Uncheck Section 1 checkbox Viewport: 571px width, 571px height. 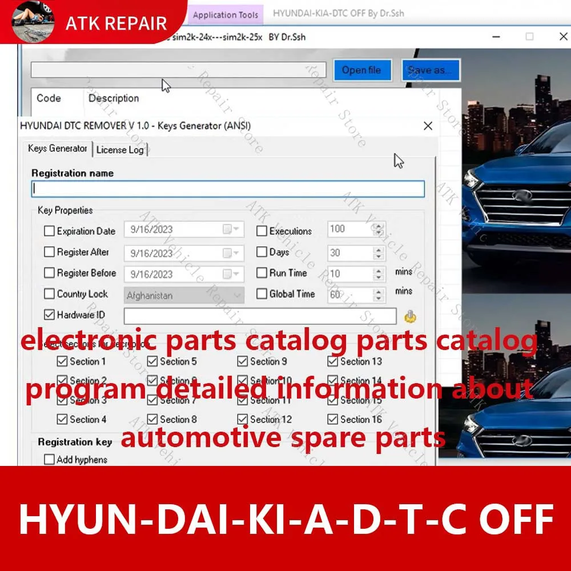point(62,361)
